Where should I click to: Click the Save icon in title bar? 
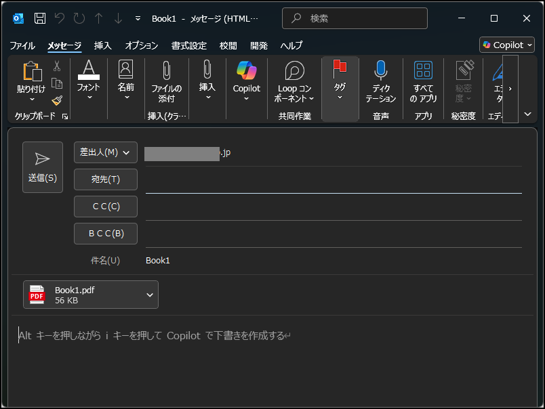(x=40, y=18)
